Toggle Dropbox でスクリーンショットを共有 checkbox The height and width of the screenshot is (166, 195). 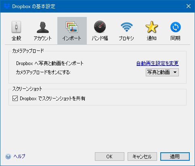pyautogui.click(x=15, y=99)
